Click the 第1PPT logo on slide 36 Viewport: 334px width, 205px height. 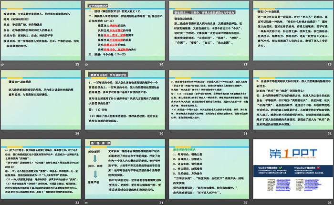(x=293, y=154)
